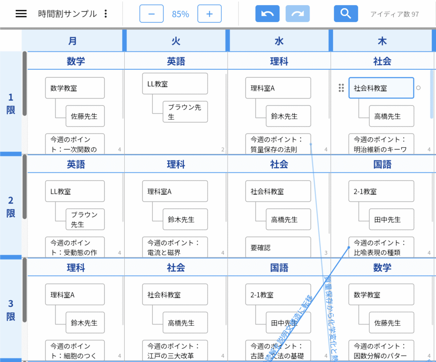Open the hamburger main menu

tap(21, 14)
